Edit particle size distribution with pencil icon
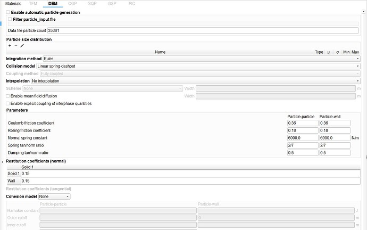The image size is (367, 230). (22, 46)
